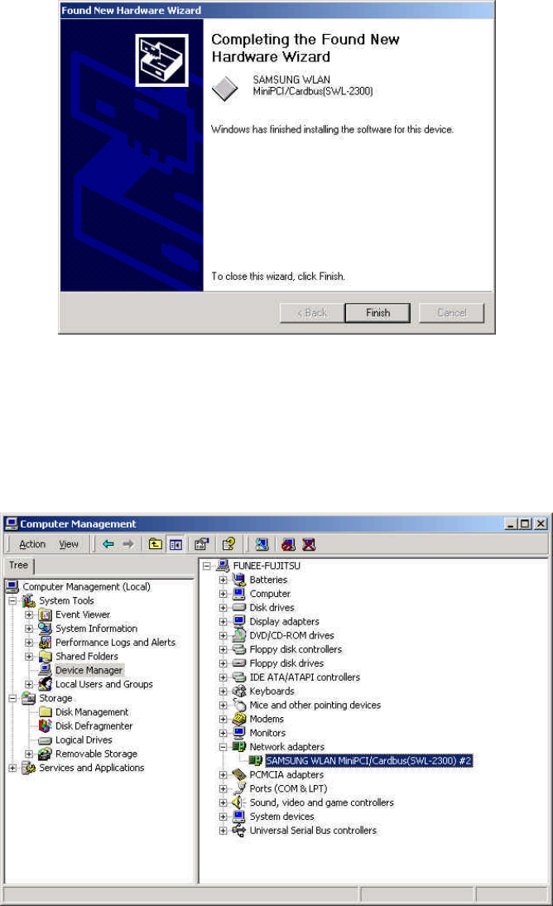Click the Up one level folder icon
Viewport: 553px width, 906px height.
[x=155, y=544]
